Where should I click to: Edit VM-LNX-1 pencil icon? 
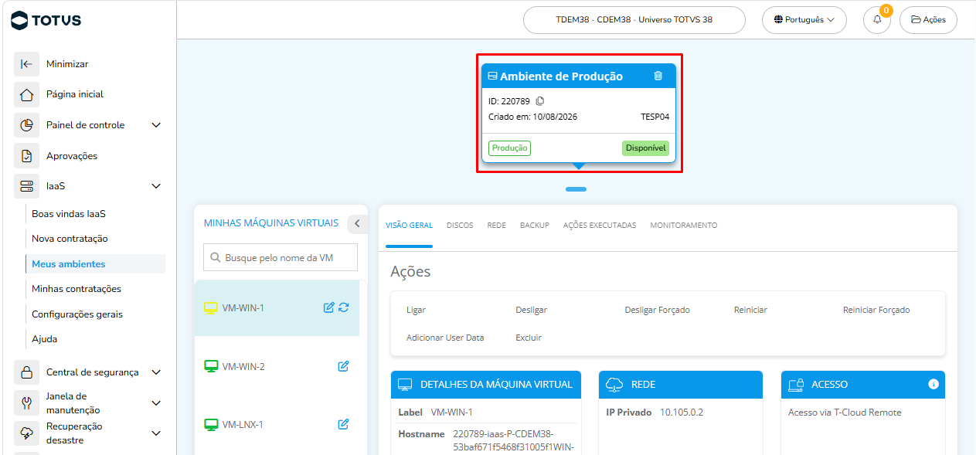click(344, 424)
